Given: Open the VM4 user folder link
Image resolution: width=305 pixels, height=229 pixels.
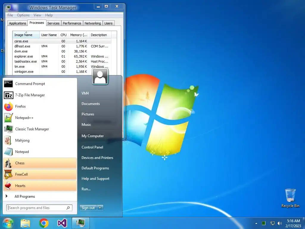Looking at the screenshot, I should coord(85,93).
